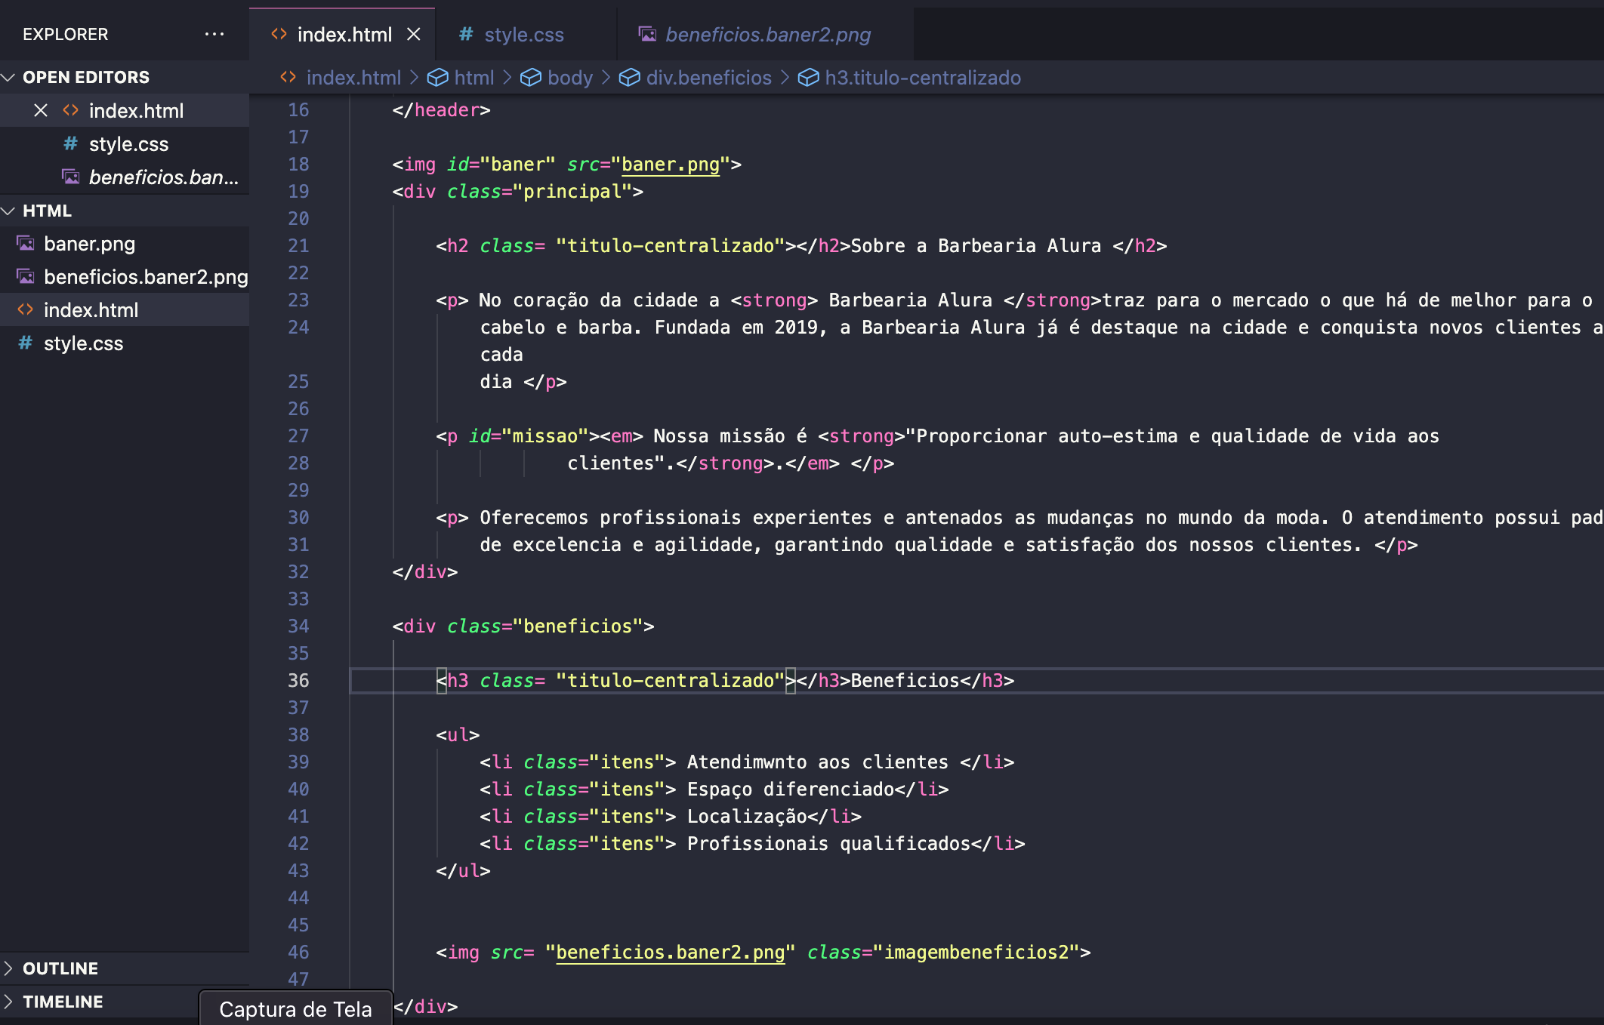Click the HTML icon beside index.html in folder
1604x1025 pixels.
coord(25,309)
